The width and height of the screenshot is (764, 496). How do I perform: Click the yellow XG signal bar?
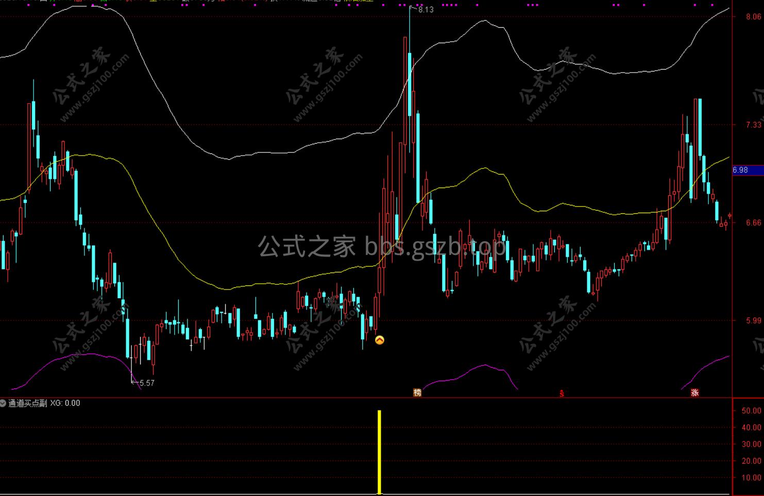click(x=380, y=452)
